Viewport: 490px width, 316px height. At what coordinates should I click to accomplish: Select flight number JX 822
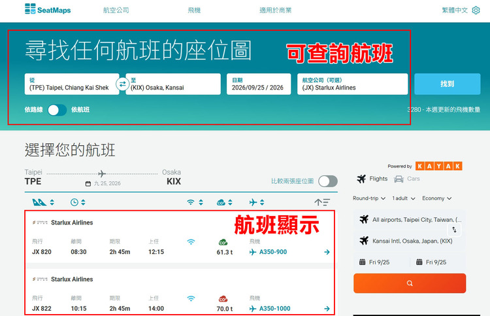pyautogui.click(x=42, y=309)
